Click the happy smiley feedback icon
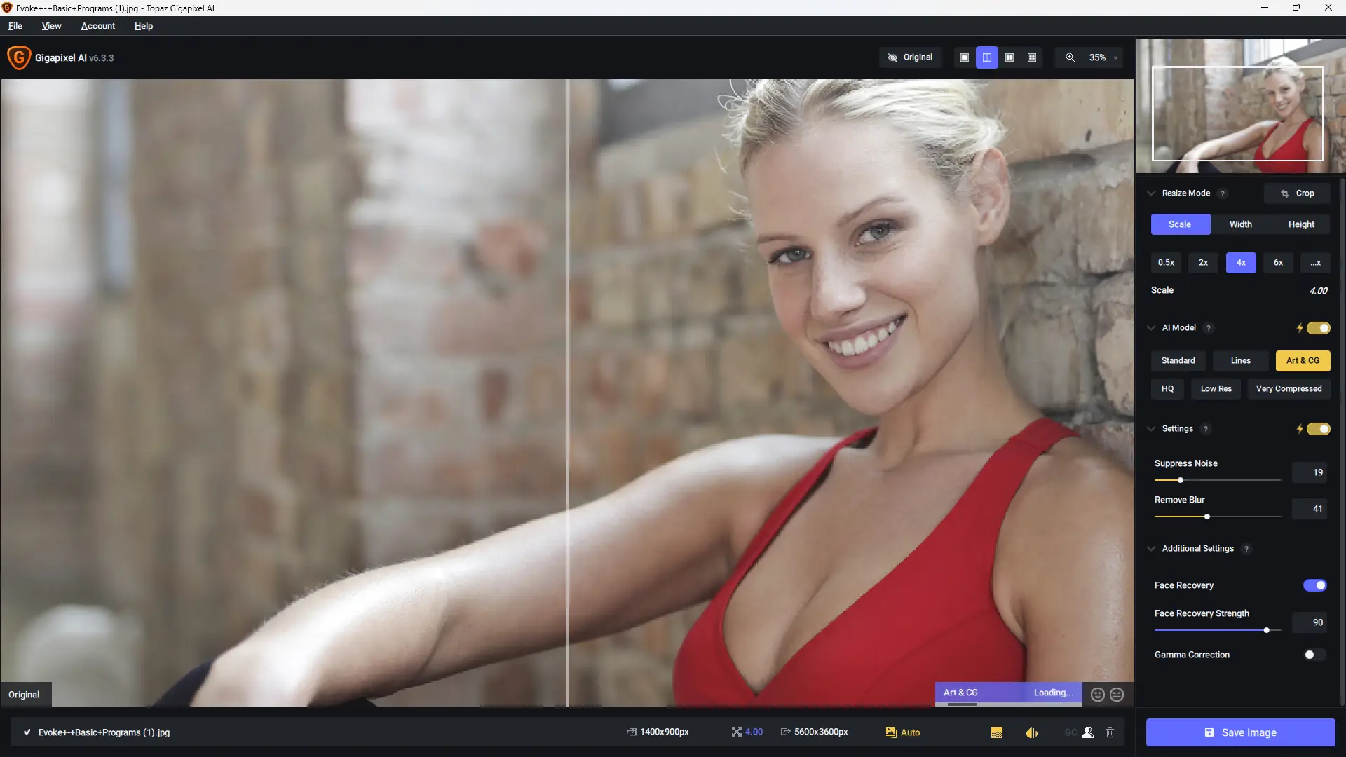The width and height of the screenshot is (1346, 757). [x=1098, y=695]
